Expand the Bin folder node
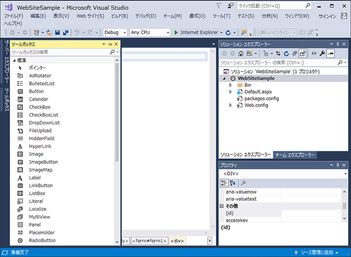The image size is (351, 257). click(230, 85)
